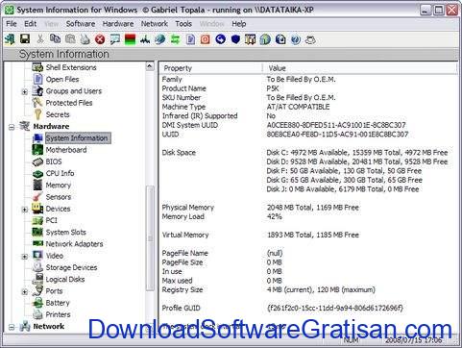462x348 pixels.
Task: Click the tree panel scroll up arrow
Action: pos(150,66)
